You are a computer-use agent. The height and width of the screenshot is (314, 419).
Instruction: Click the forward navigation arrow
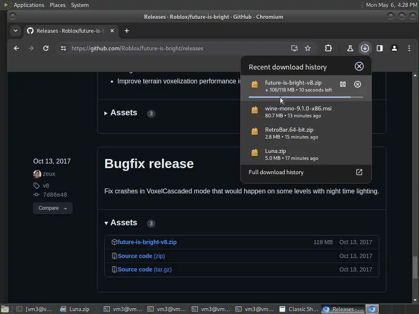pyautogui.click(x=31, y=48)
